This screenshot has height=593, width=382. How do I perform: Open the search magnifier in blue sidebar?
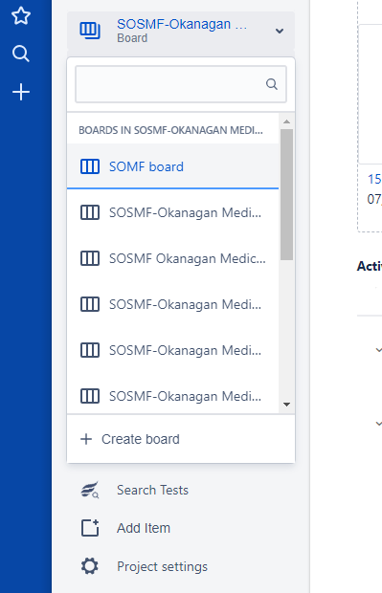point(21,54)
